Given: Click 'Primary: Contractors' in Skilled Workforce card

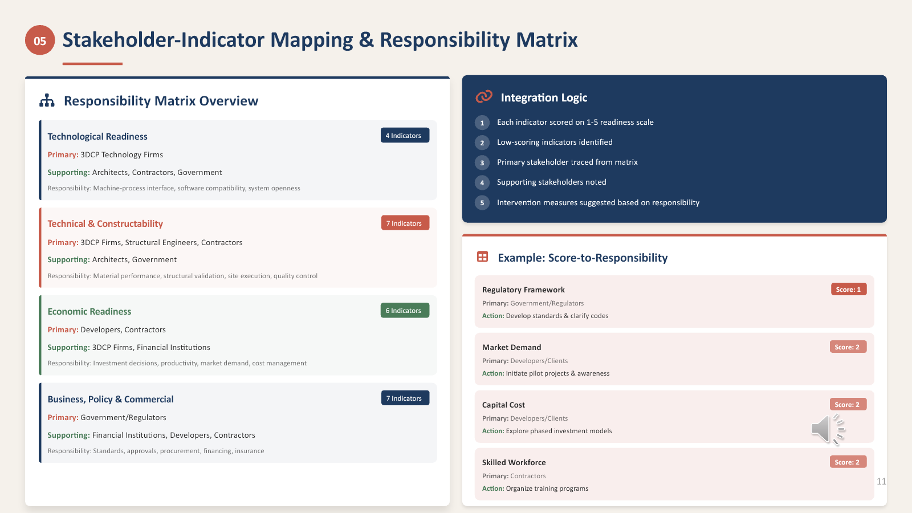Looking at the screenshot, I should point(514,476).
